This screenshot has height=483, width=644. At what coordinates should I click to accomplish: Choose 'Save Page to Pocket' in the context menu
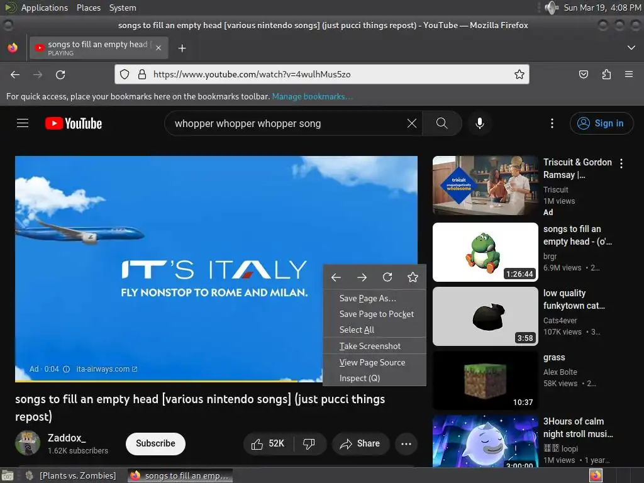click(x=375, y=314)
